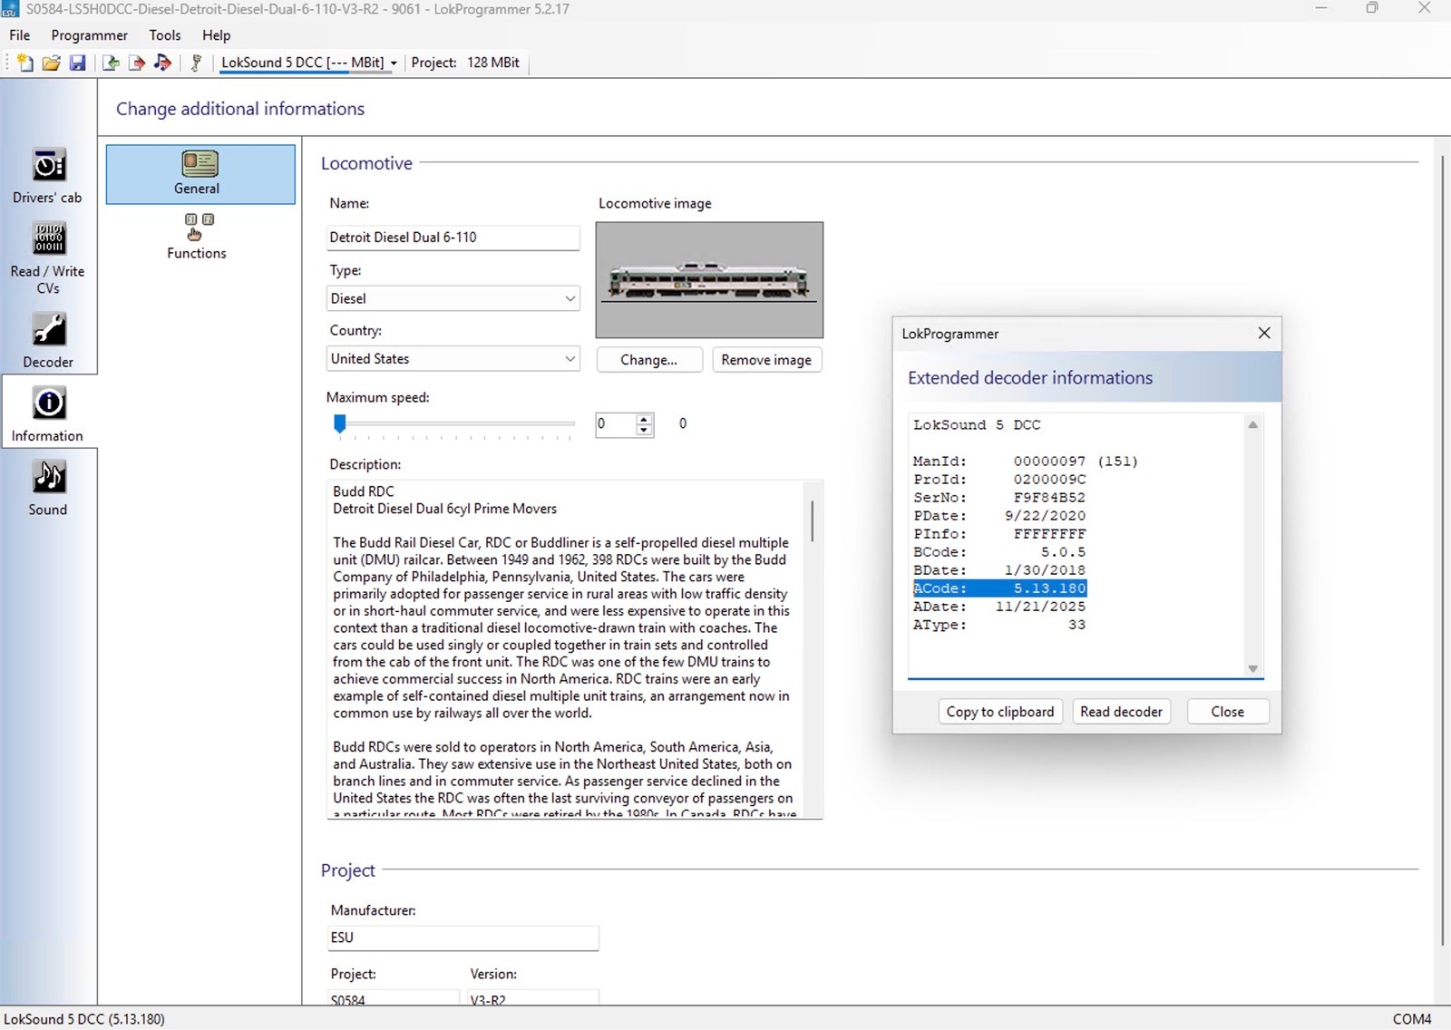1451x1030 pixels.
Task: Select the highlighted ACode 5.13.180 line
Action: coord(999,588)
